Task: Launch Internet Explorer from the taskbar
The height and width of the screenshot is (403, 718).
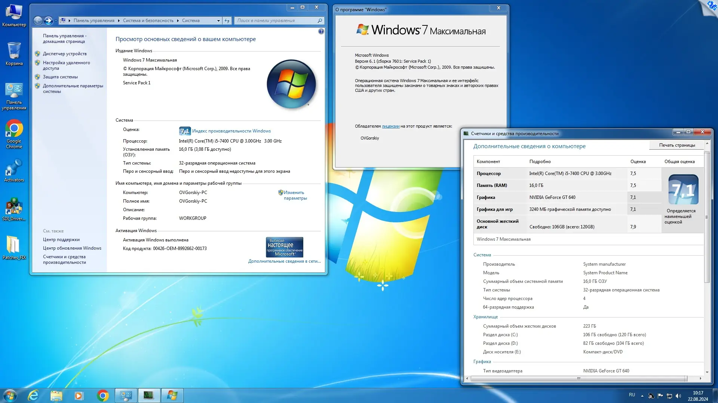Action: (34, 396)
